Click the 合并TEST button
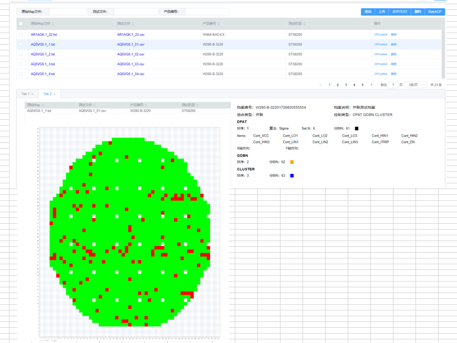 tap(399, 12)
